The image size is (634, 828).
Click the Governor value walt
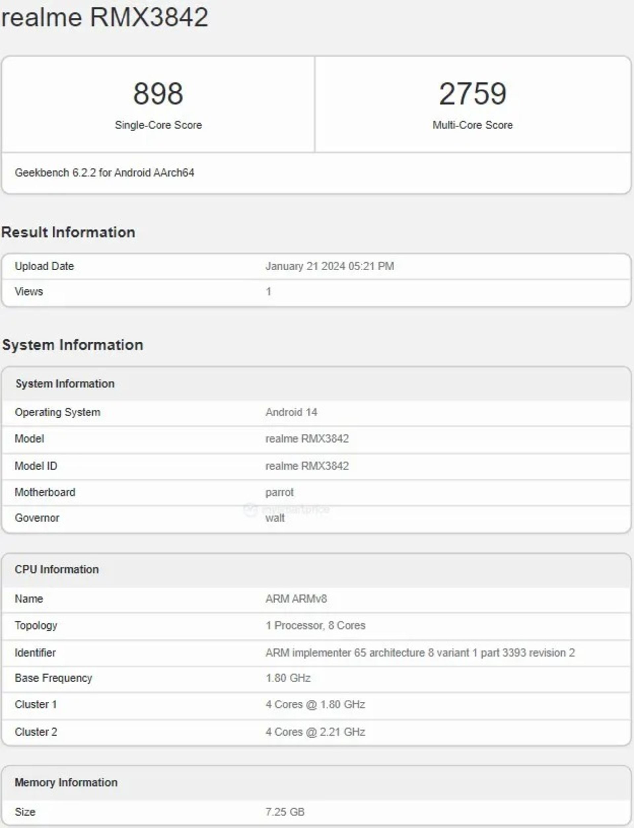point(275,518)
